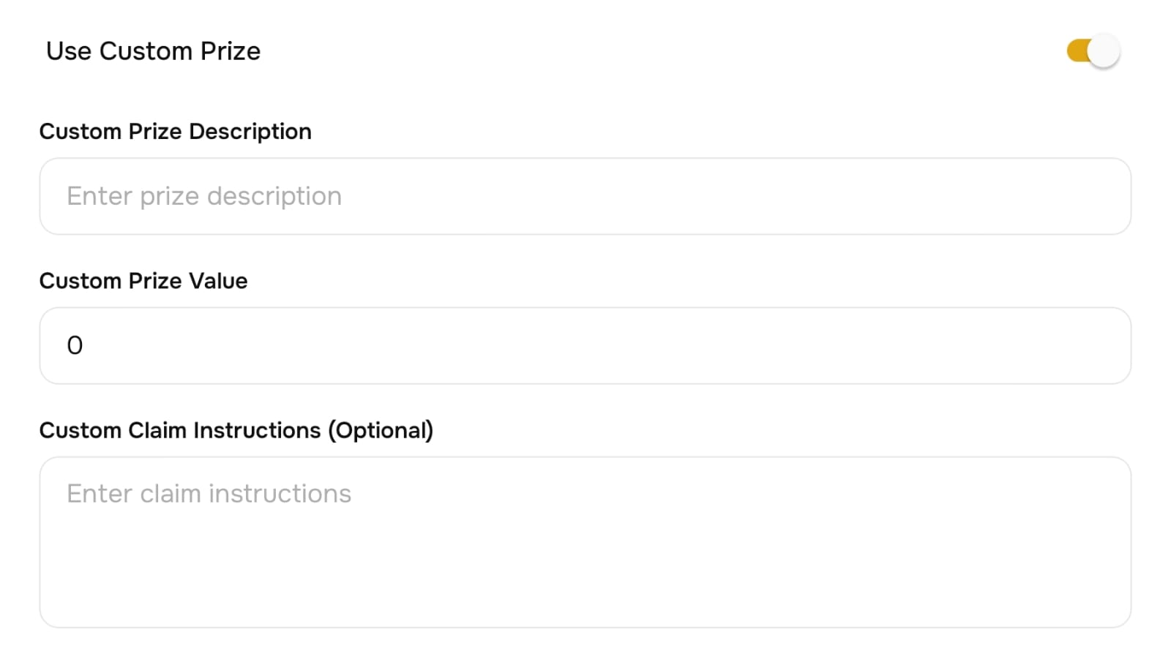The height and width of the screenshot is (657, 1171).
Task: Click the empty right end of the prize description field
Action: (1025, 196)
